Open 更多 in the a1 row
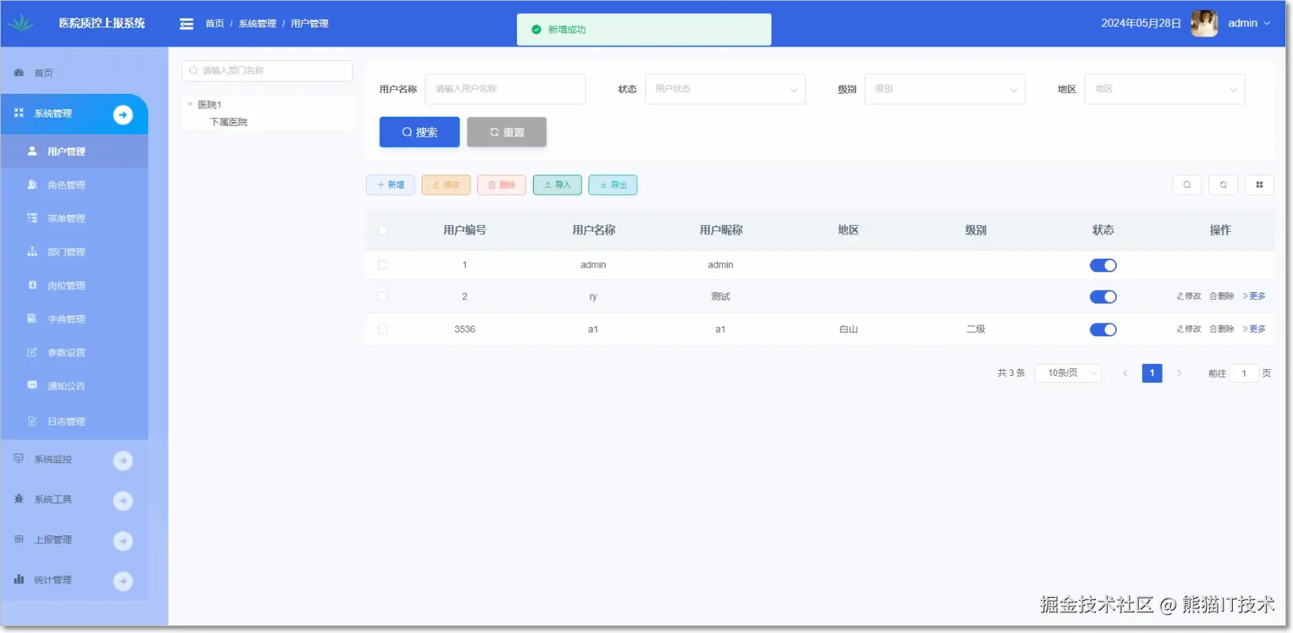 tap(1254, 329)
